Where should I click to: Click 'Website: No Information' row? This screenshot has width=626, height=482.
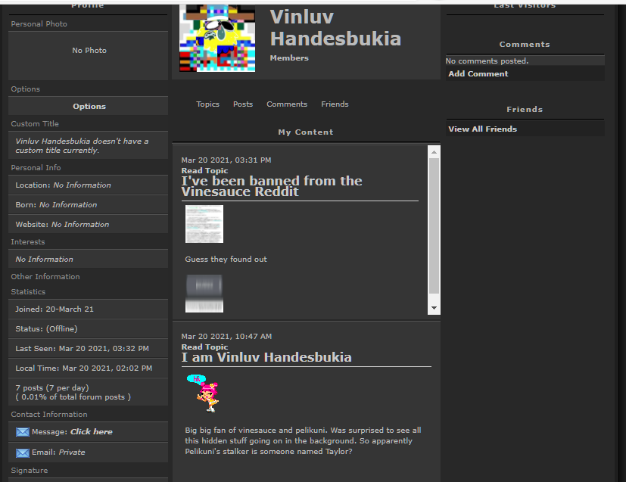point(89,224)
